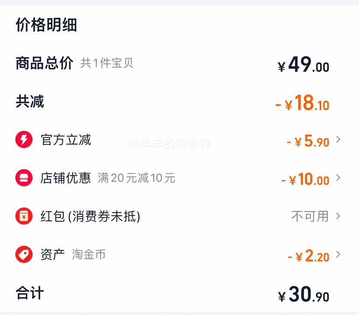Select the 店铺优惠 label
This screenshot has height=315, width=359.
pyautogui.click(x=66, y=178)
